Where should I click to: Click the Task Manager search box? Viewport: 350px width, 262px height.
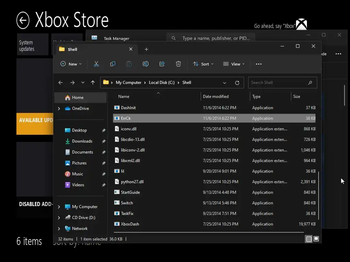point(211,38)
